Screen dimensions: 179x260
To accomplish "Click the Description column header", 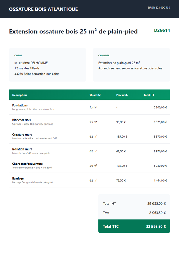I will pyautogui.click(x=20, y=95).
